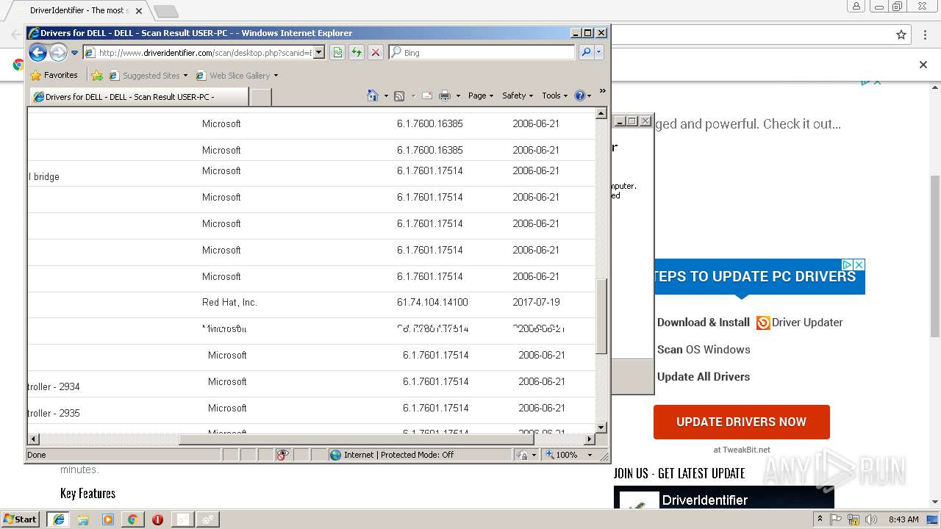Bookmark the Chrome page with star
This screenshot has width=941, height=529.
tap(901, 35)
